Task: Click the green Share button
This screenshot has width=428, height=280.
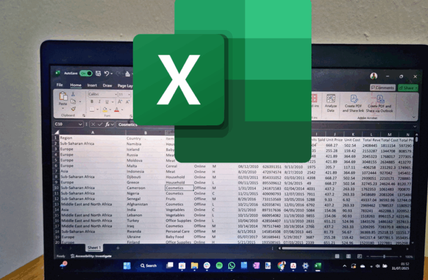Action: [408, 88]
